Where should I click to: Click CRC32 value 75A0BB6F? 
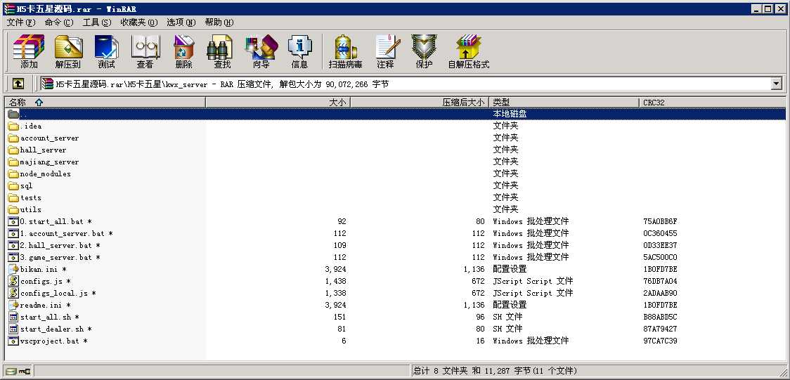point(660,221)
